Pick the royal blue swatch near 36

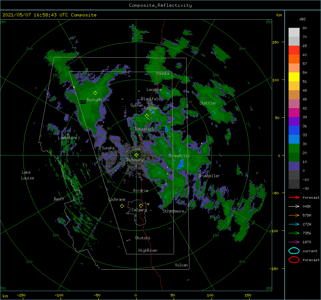(x=294, y=131)
